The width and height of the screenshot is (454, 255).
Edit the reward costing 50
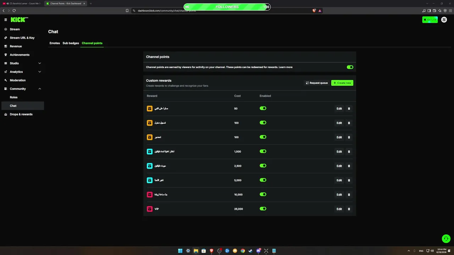pyautogui.click(x=339, y=109)
